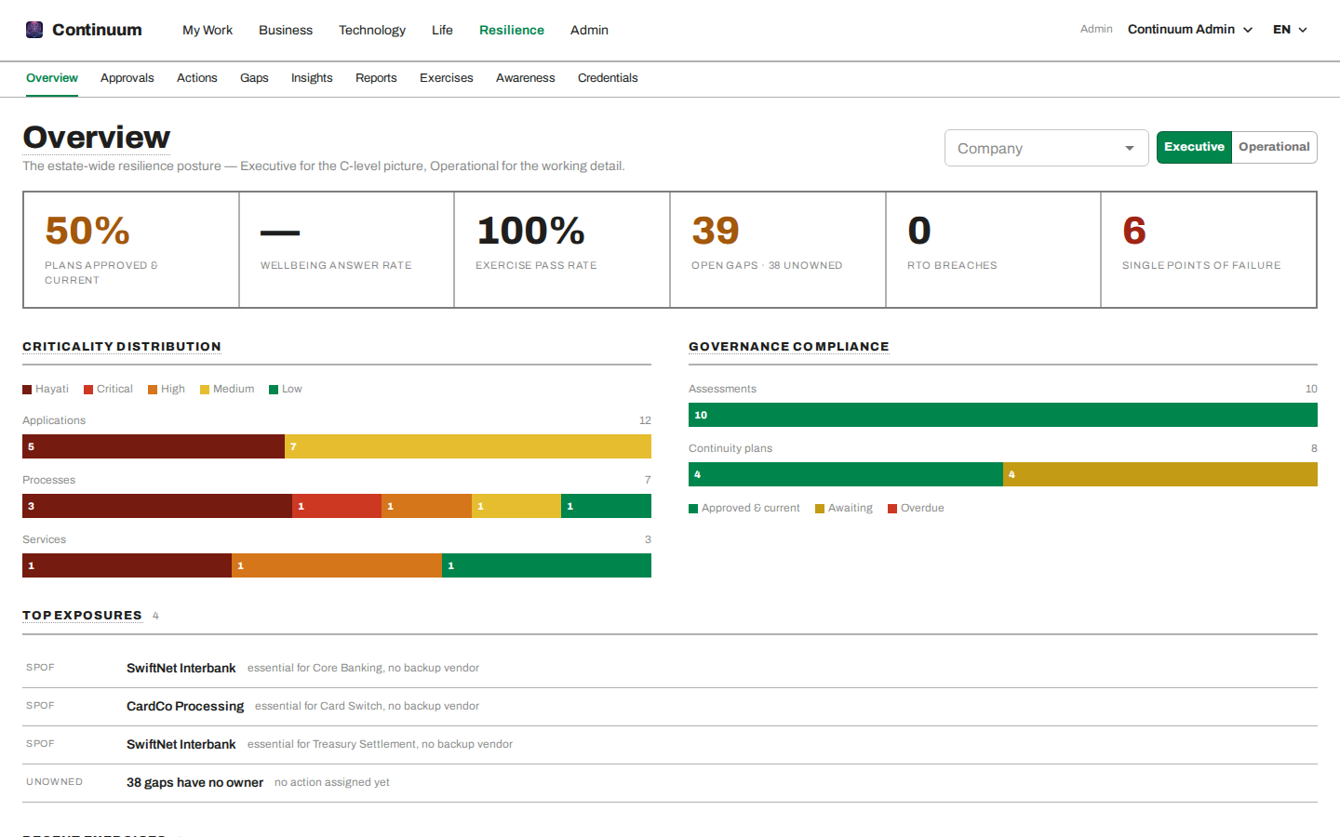This screenshot has width=1340, height=837.
Task: Open the SwiftNet Interbank Treasury Settlement exposure
Action: [x=670, y=745]
